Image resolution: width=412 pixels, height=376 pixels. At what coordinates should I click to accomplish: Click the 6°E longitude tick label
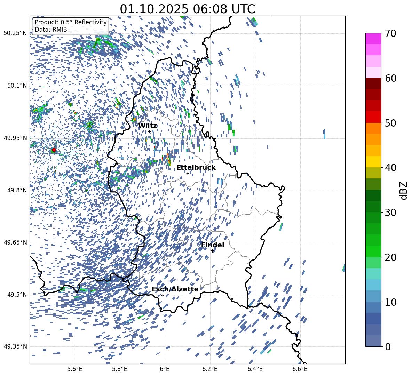[x=165, y=369]
